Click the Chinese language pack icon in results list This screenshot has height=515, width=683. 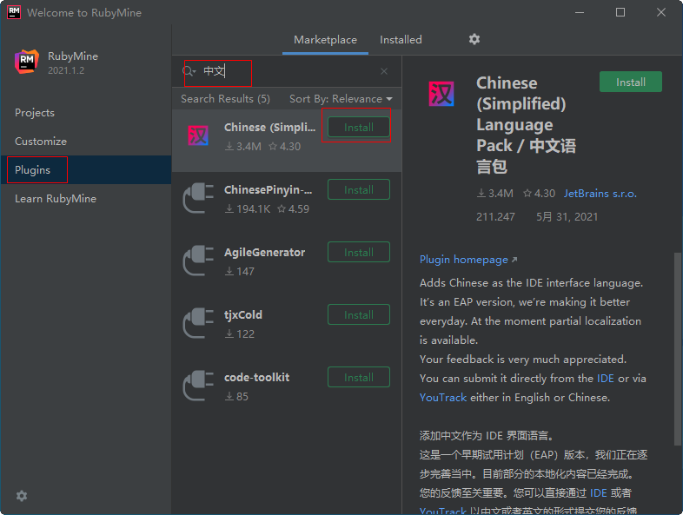tap(198, 135)
